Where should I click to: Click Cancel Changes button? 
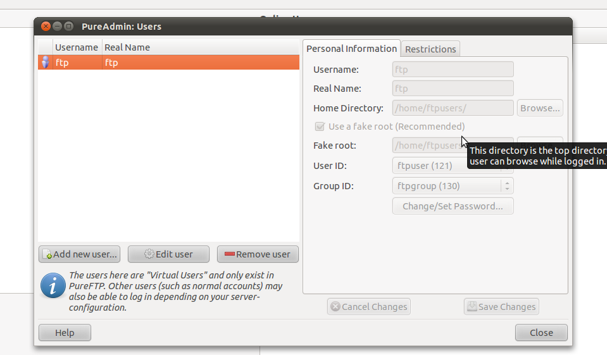369,307
